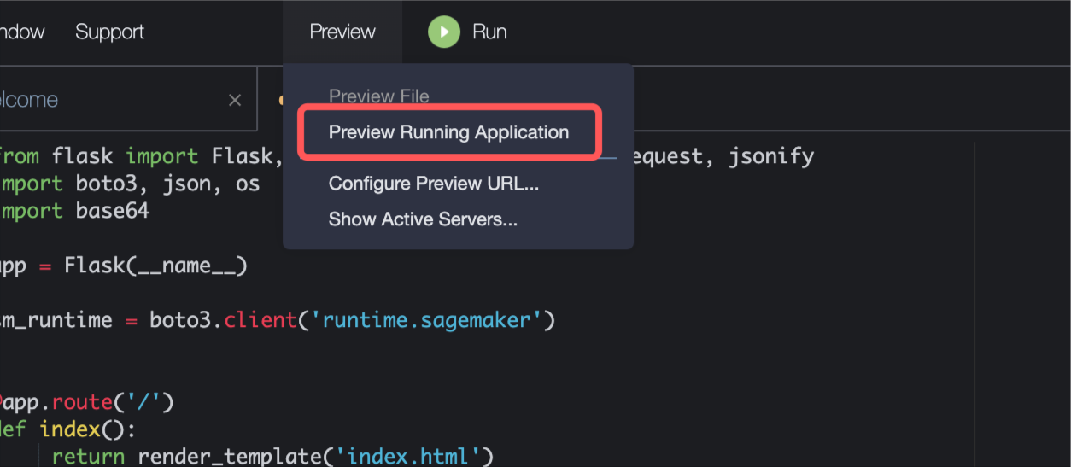This screenshot has width=1071, height=467.
Task: Open Configure Preview URL... option
Action: tap(434, 184)
